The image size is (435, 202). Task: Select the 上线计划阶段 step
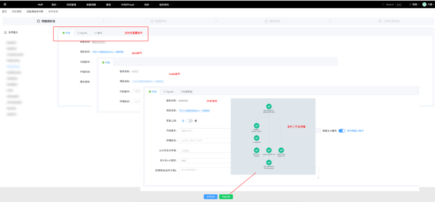point(389,21)
